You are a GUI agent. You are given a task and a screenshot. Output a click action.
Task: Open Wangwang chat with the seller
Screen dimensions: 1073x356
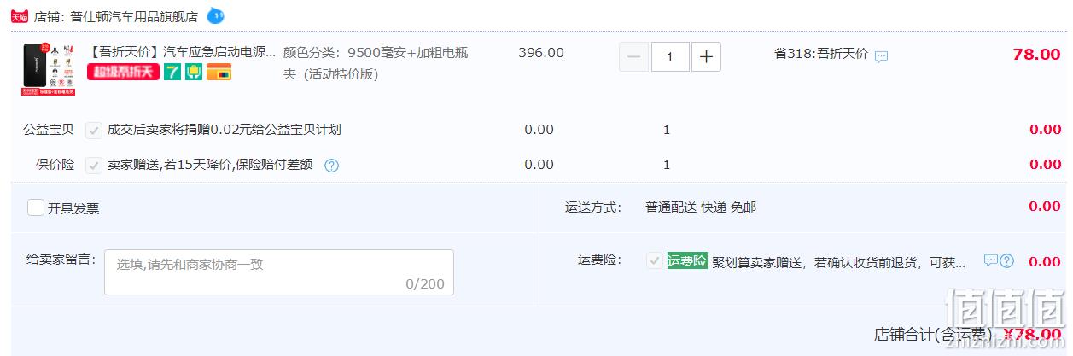click(216, 15)
